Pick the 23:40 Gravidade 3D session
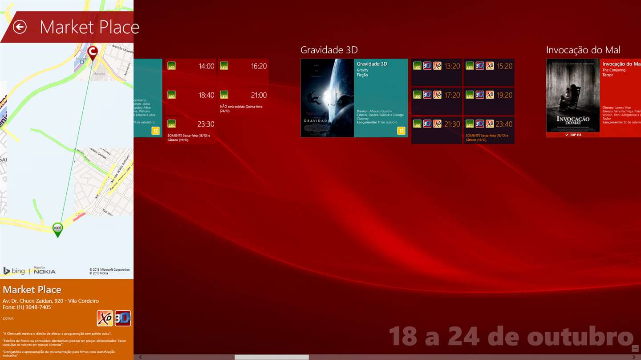Image resolution: width=641 pixels, height=360 pixels. pos(489,130)
